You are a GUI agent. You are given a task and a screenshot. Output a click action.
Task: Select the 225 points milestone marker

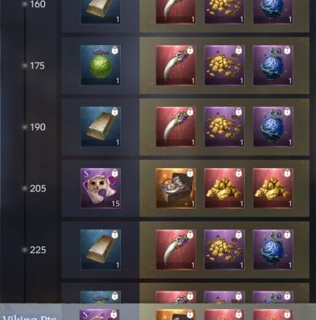[x=38, y=250]
